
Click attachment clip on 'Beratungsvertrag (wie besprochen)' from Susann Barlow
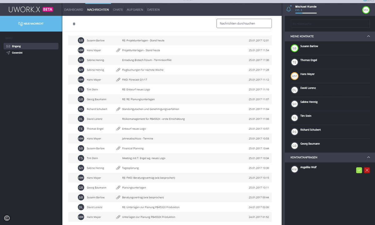(x=118, y=197)
